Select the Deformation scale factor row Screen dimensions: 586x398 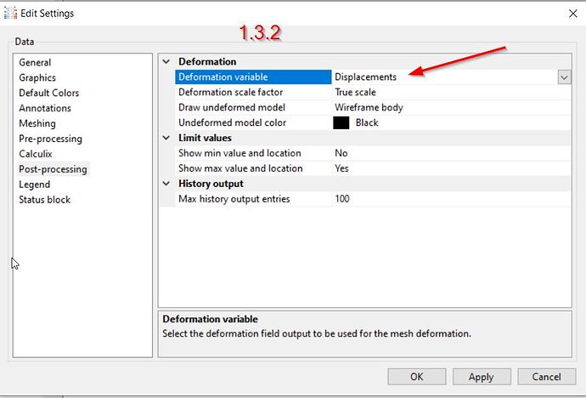pos(373,93)
